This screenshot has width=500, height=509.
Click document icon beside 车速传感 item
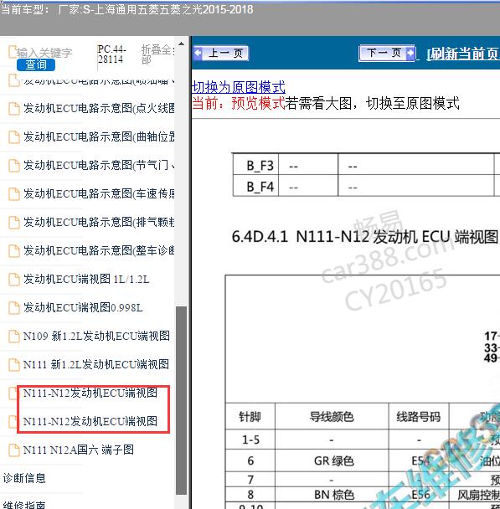point(13,193)
